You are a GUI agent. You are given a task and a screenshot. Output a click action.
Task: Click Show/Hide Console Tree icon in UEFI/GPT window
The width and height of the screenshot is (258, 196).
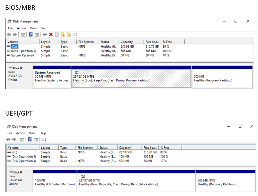tap(23, 139)
